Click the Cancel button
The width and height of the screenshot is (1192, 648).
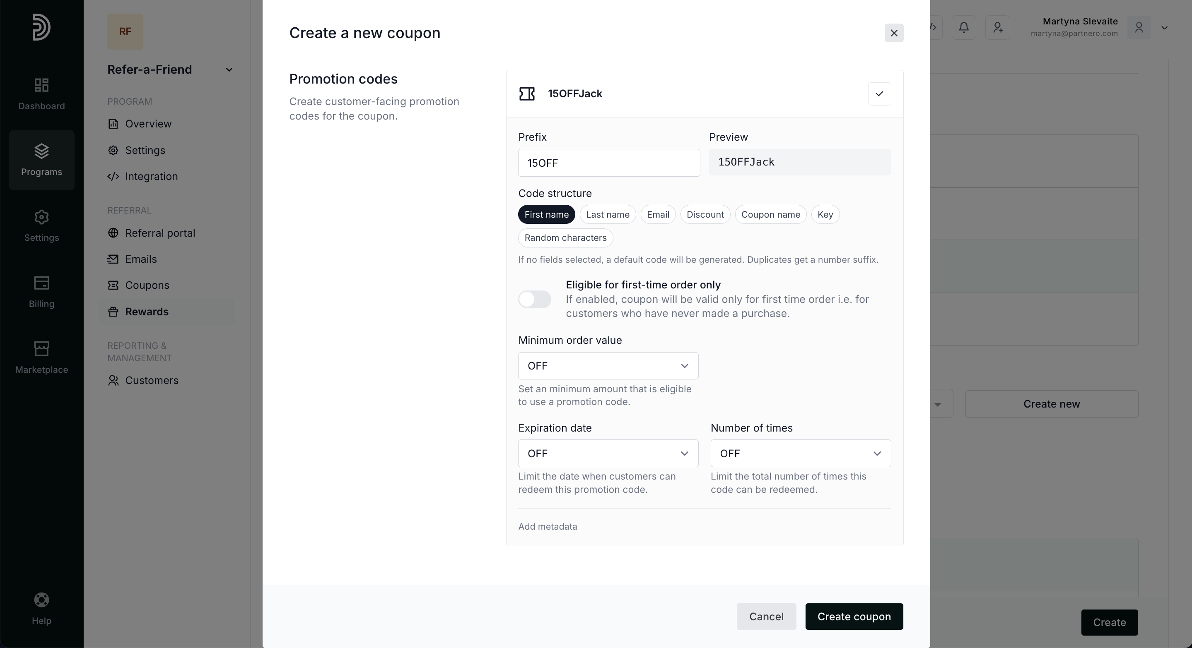pos(766,617)
